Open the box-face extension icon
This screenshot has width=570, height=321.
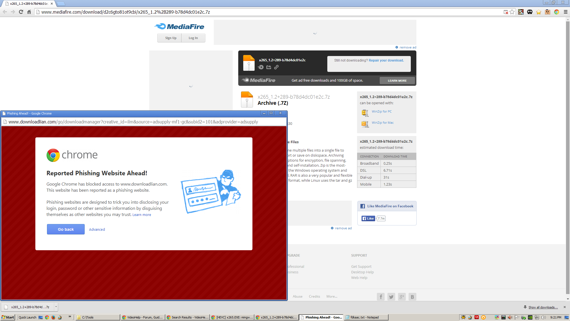pyautogui.click(x=547, y=12)
